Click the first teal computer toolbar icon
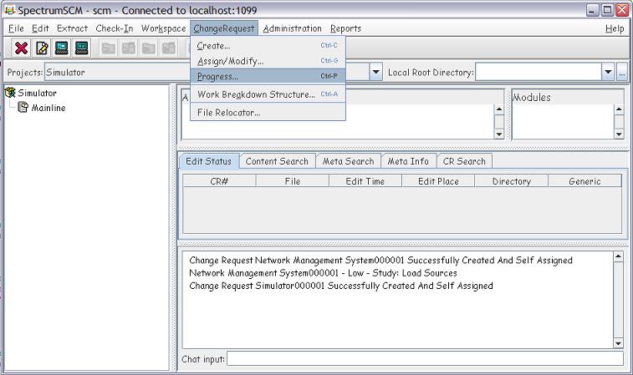This screenshot has width=633, height=375. 62,48
